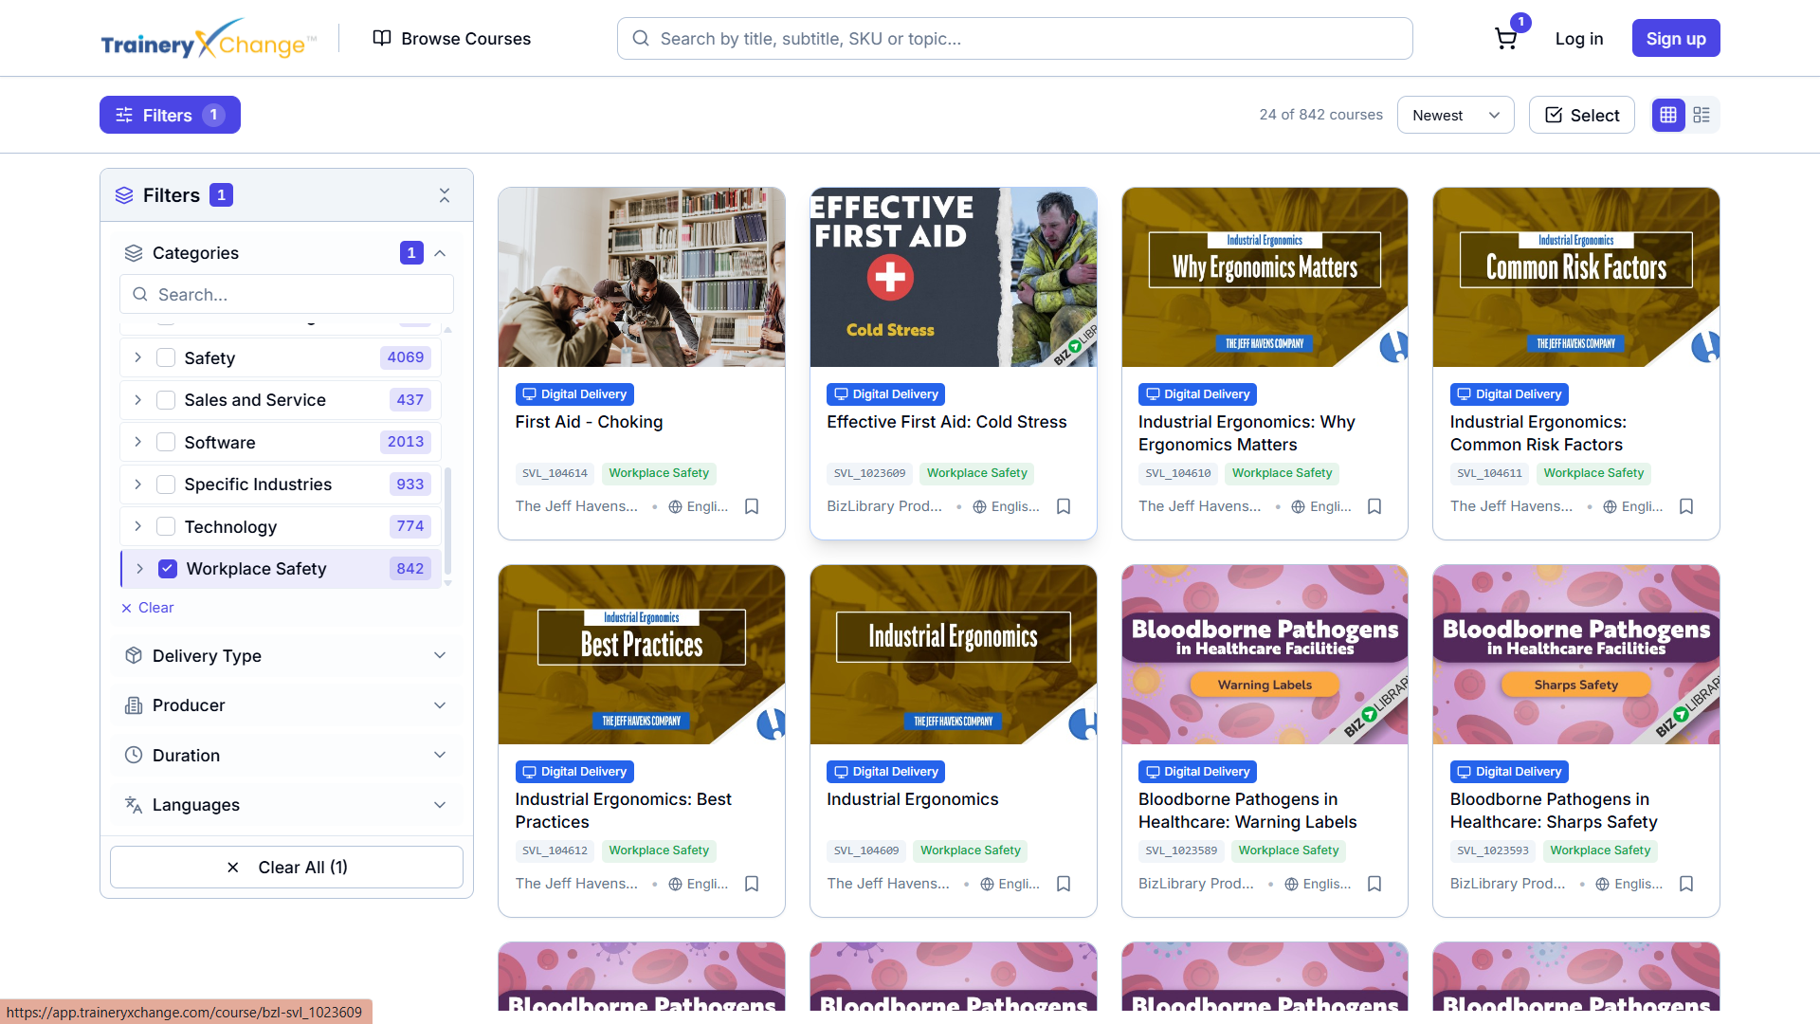Check the Technology category checkbox
1820x1024 pixels.
pos(166,526)
